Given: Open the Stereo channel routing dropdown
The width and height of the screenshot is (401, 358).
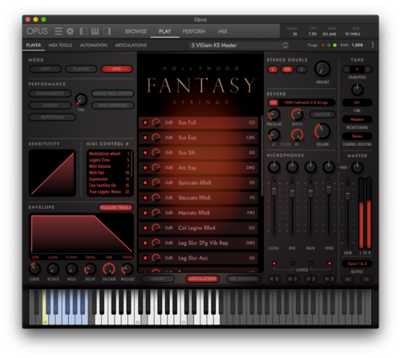Looking at the screenshot, I should click(x=357, y=136).
